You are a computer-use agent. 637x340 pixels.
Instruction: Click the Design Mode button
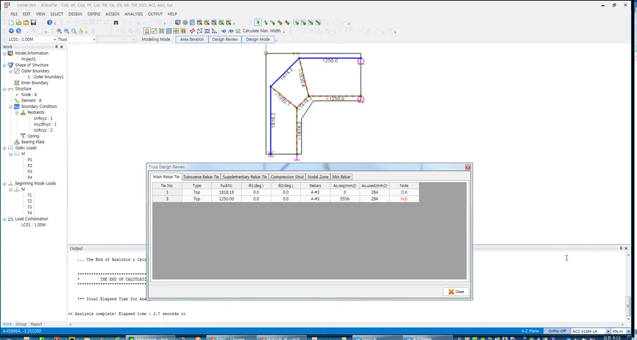[x=258, y=39]
